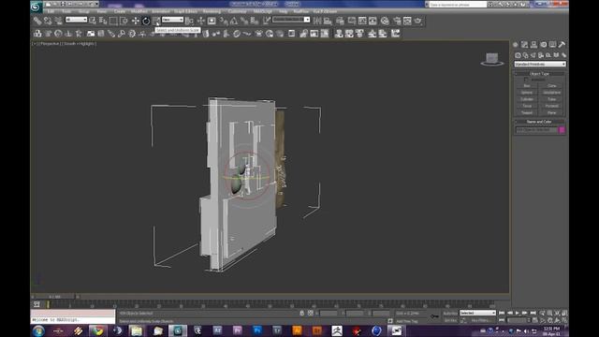Open the selection filter dropdown

point(76,20)
